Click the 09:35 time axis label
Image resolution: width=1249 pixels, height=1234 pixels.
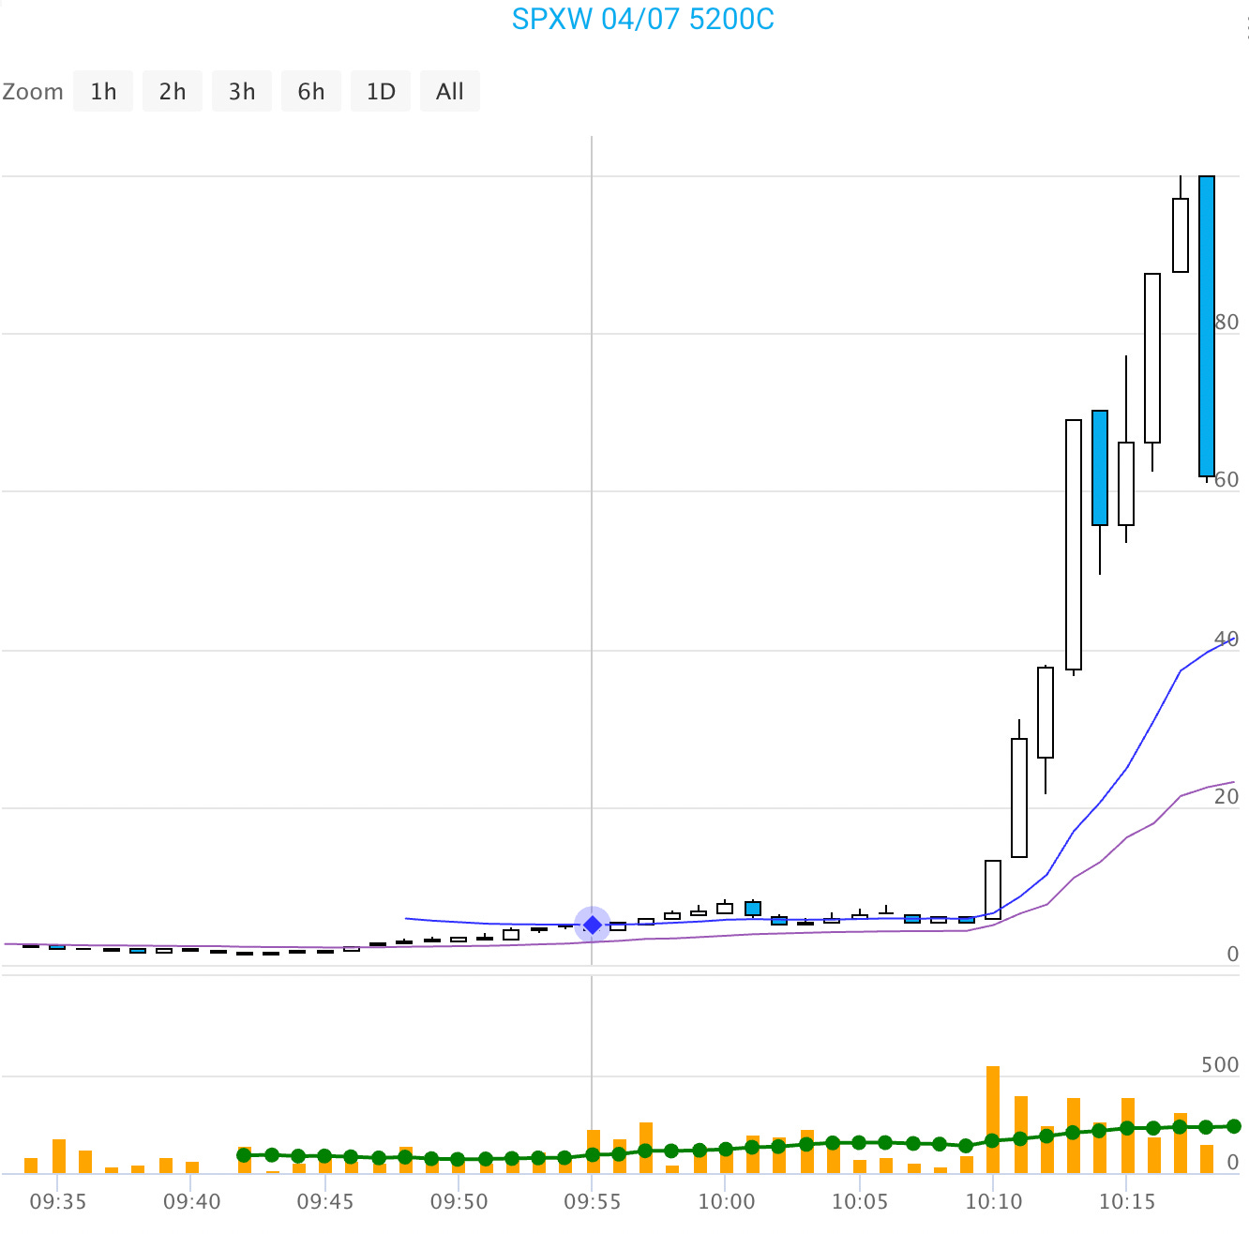(x=58, y=1201)
